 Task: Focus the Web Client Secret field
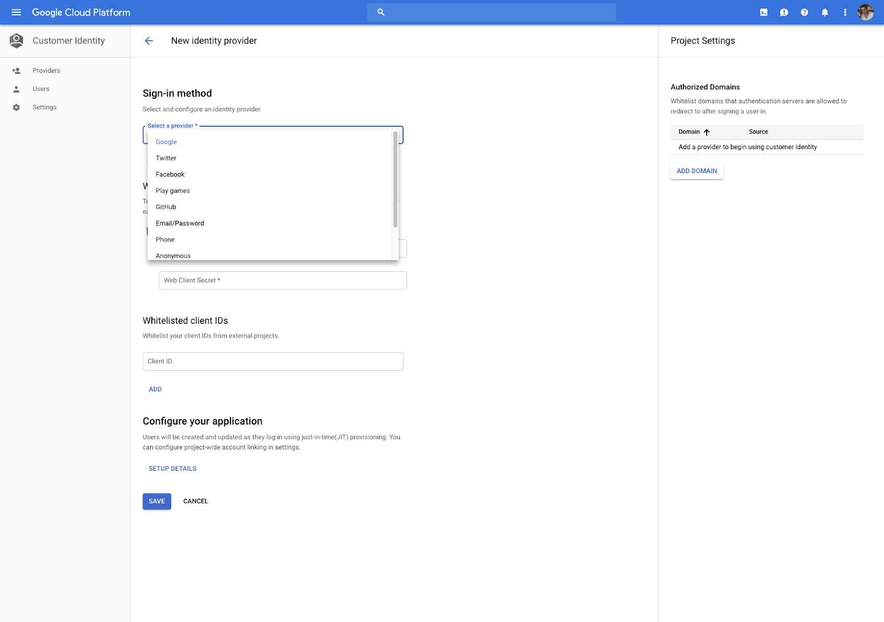pyautogui.click(x=283, y=281)
